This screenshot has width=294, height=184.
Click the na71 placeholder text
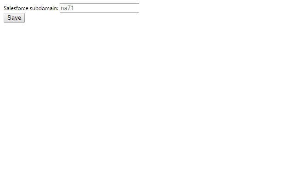(68, 8)
